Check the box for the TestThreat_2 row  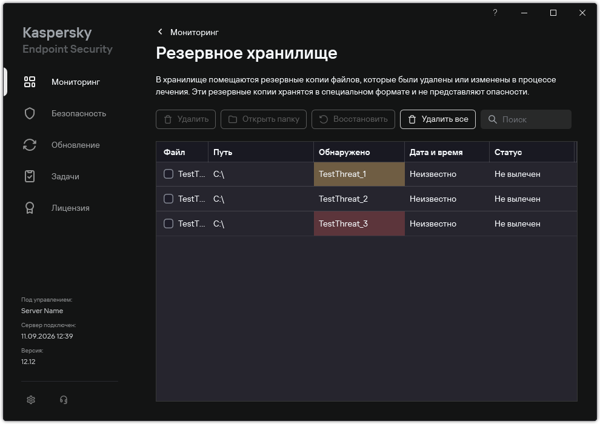(168, 199)
